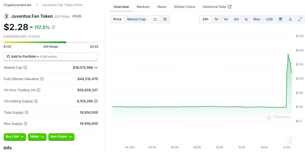Expand chart to fullscreen

[x=300, y=19]
